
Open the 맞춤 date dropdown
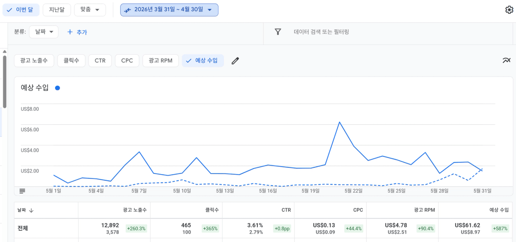pyautogui.click(x=90, y=10)
